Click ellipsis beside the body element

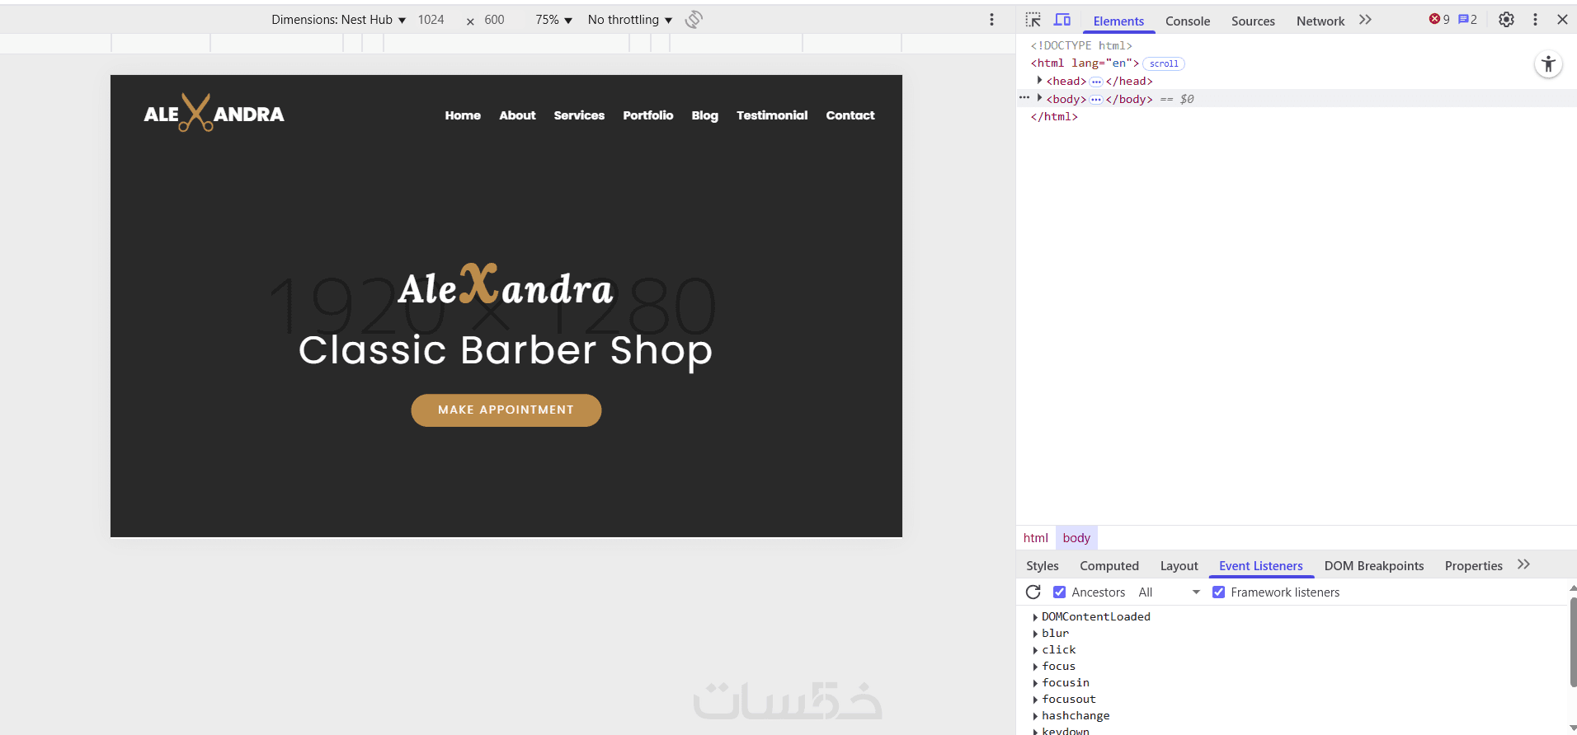coord(1024,98)
